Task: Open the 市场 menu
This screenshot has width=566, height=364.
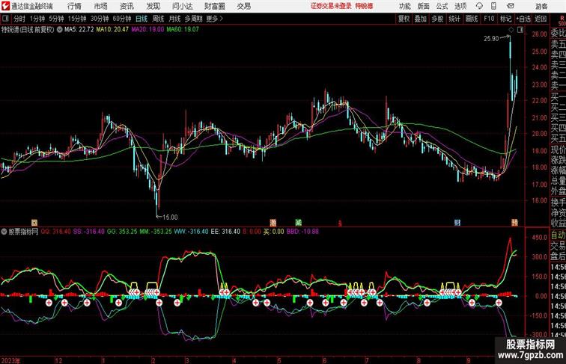Action: click(101, 6)
